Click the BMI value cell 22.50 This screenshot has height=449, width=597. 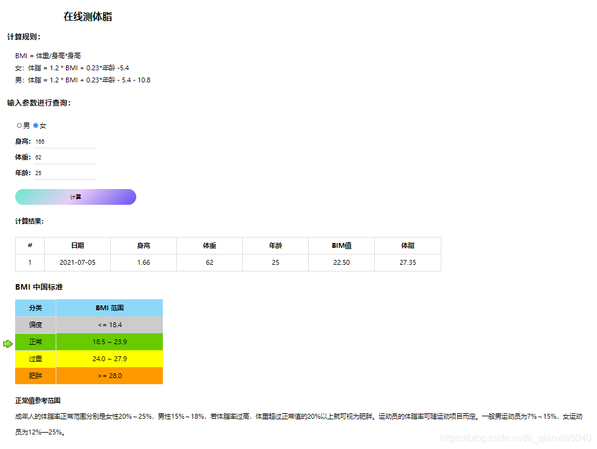tap(341, 262)
